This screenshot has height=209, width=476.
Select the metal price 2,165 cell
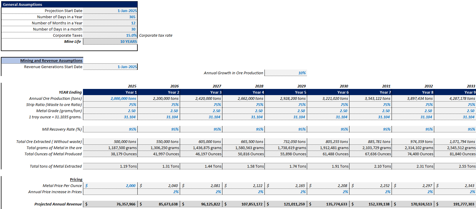tap(286, 186)
